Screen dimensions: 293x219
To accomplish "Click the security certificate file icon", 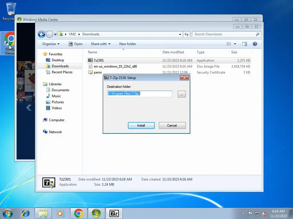I will 90,72.
